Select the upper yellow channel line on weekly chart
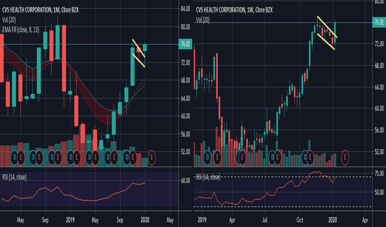 (327, 27)
